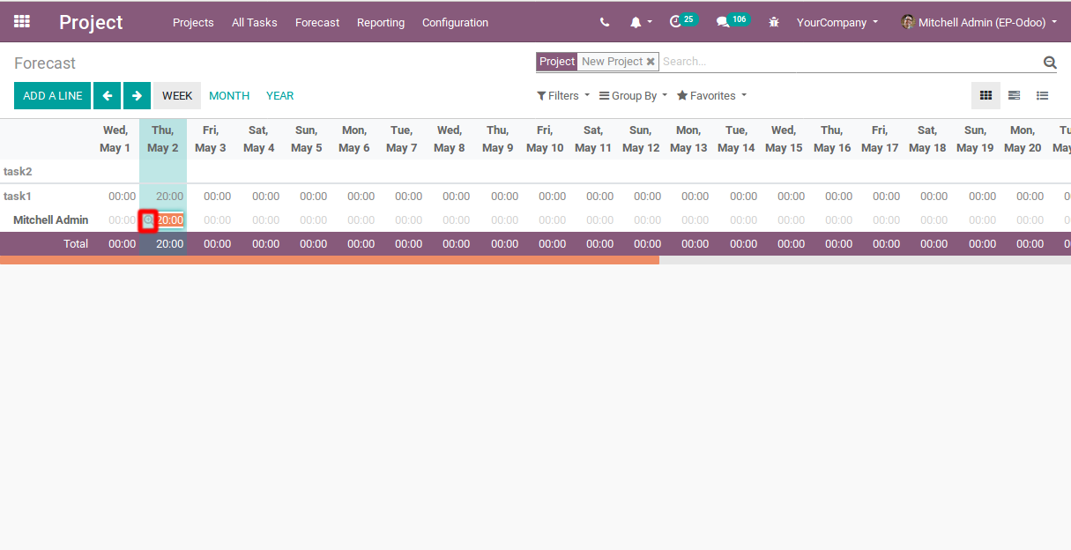Select the WEEK range button
The width and height of the screenshot is (1071, 550).
177,96
